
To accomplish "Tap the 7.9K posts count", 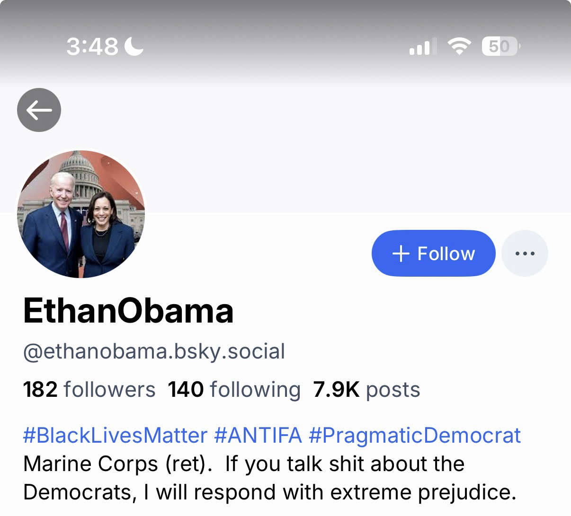I will pyautogui.click(x=366, y=390).
